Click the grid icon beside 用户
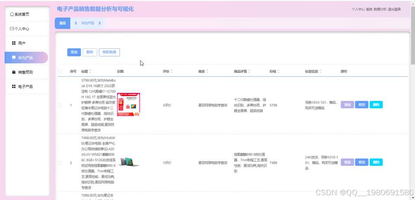The width and height of the screenshot is (415, 200). tap(14, 43)
